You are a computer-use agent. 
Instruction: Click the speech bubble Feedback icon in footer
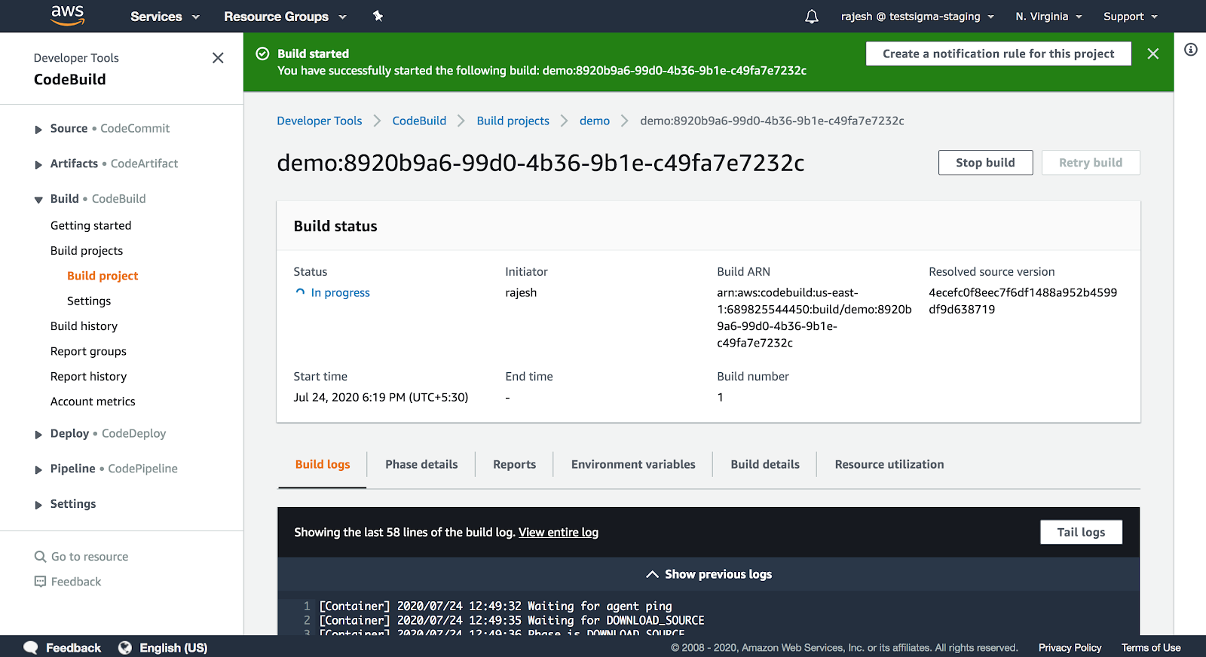coord(31,648)
